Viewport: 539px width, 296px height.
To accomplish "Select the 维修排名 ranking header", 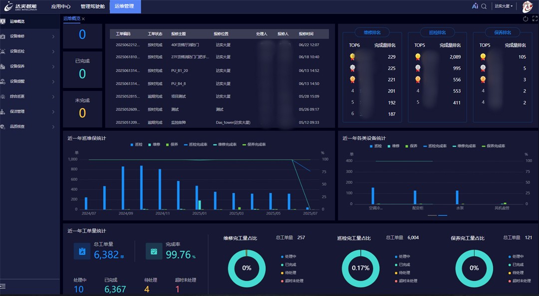I will coord(372,32).
